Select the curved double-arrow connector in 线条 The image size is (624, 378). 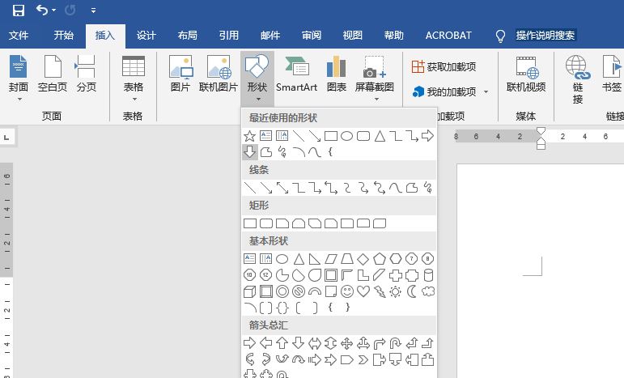(380, 188)
